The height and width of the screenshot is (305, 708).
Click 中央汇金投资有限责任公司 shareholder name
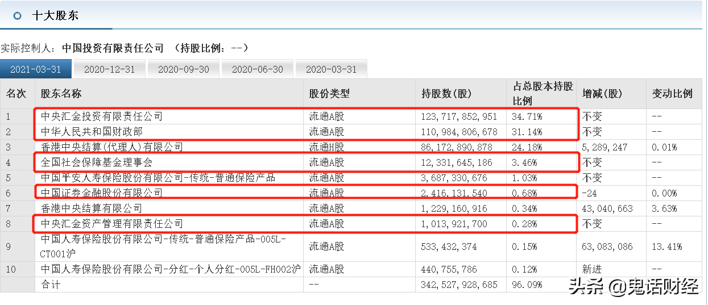102,116
